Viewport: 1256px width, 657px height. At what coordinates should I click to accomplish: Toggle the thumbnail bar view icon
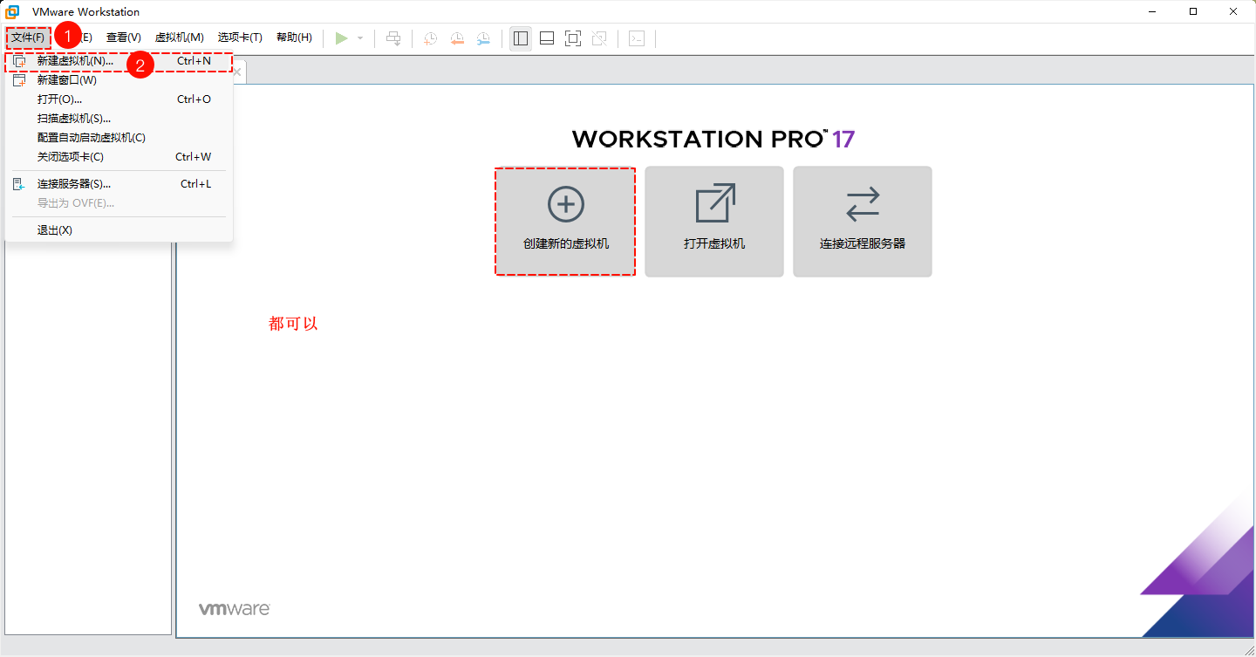click(547, 38)
